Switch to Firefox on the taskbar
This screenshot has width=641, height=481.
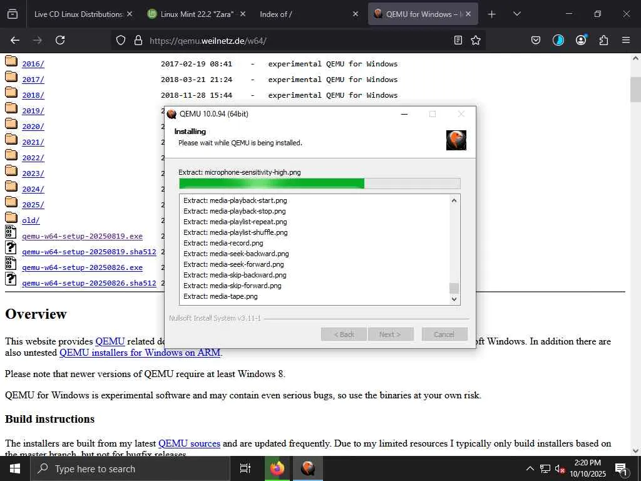[277, 468]
